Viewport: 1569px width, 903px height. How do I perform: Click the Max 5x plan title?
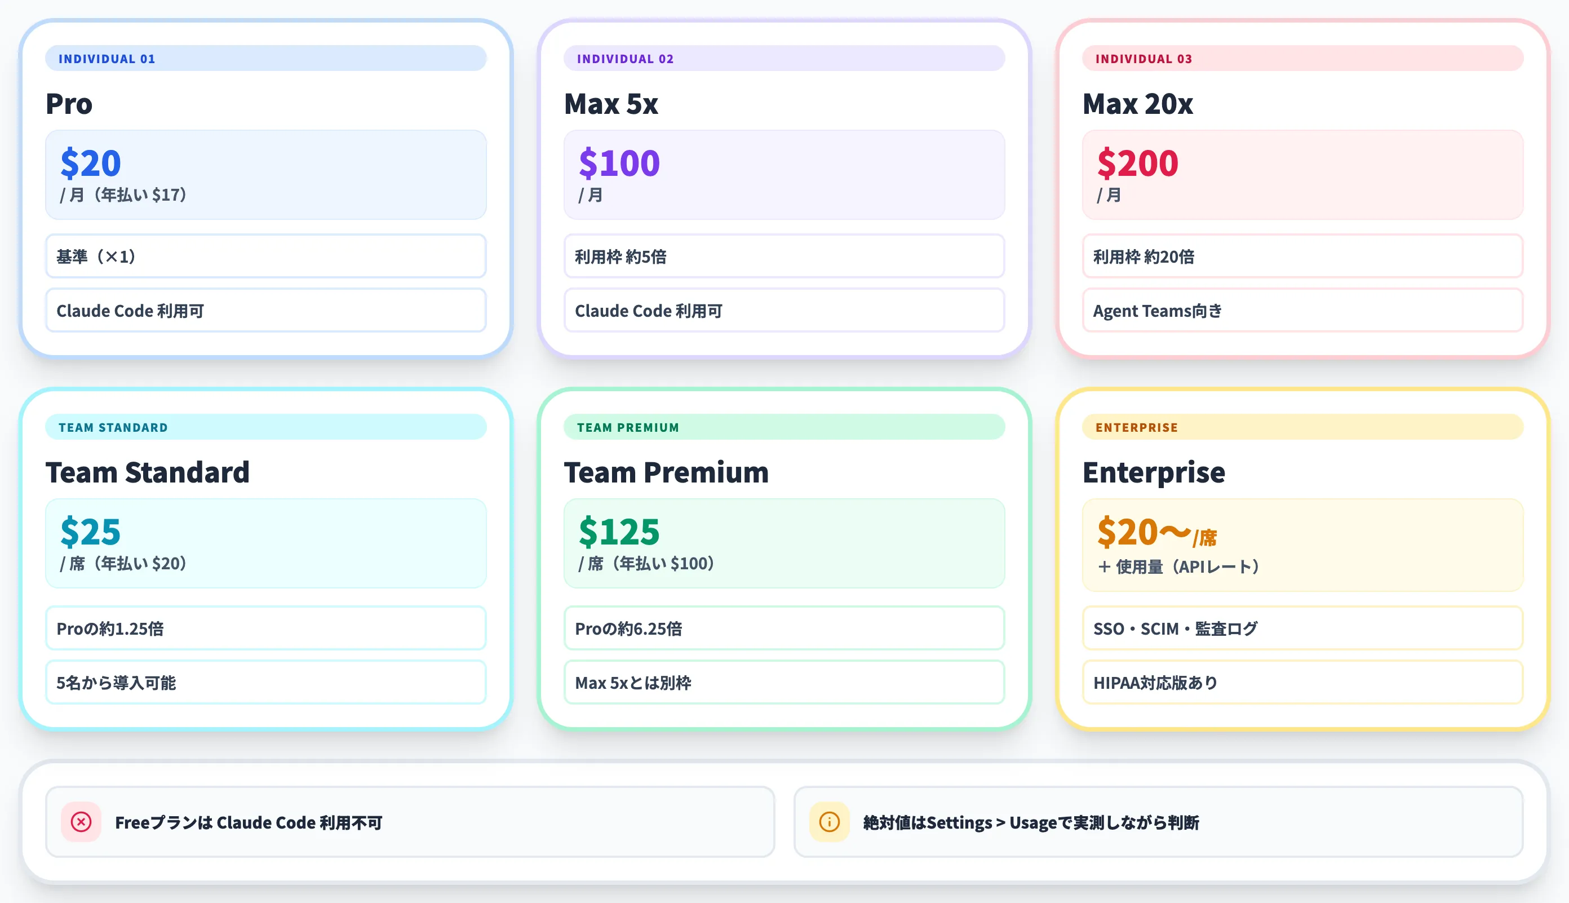pos(610,104)
